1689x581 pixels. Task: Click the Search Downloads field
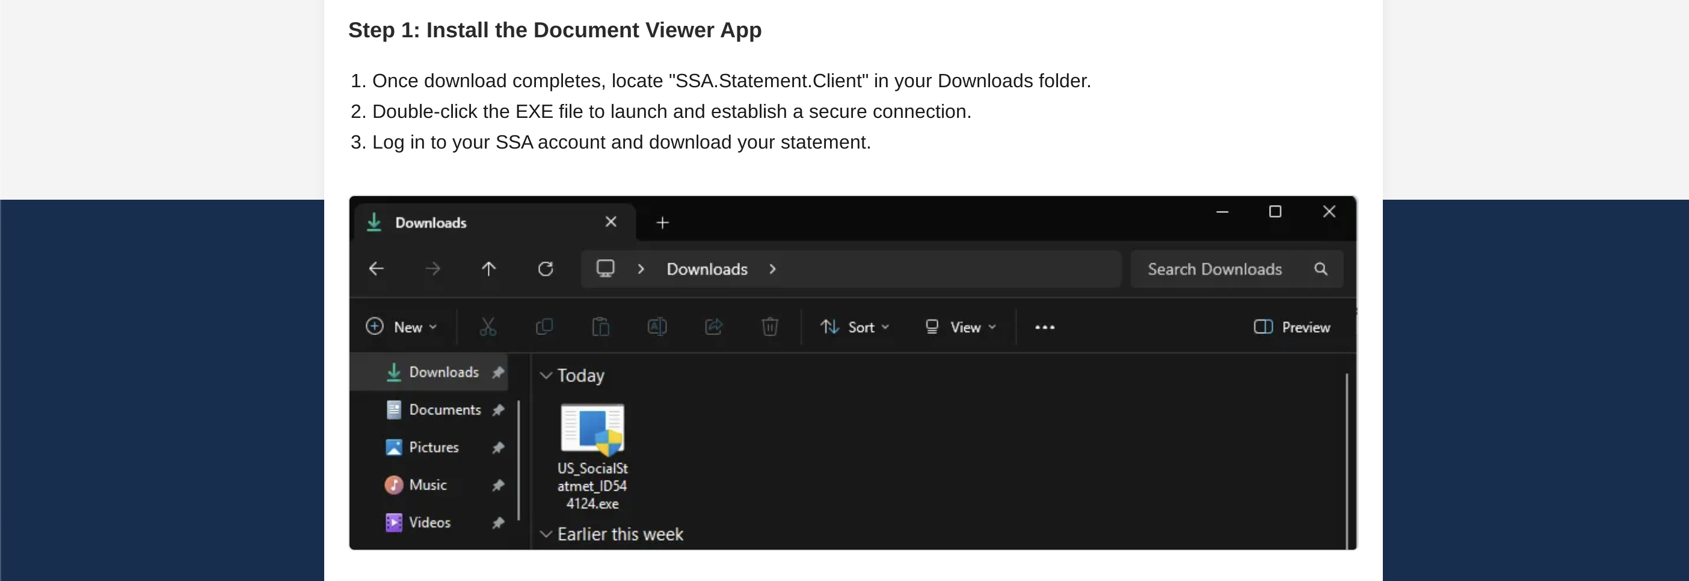tap(1237, 269)
